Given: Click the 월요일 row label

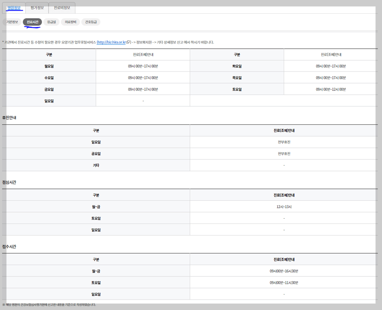Looking at the screenshot, I should pyautogui.click(x=49, y=66).
